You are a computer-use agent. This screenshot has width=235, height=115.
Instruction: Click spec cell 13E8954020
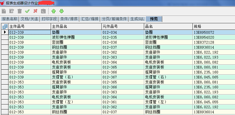pos(214,37)
